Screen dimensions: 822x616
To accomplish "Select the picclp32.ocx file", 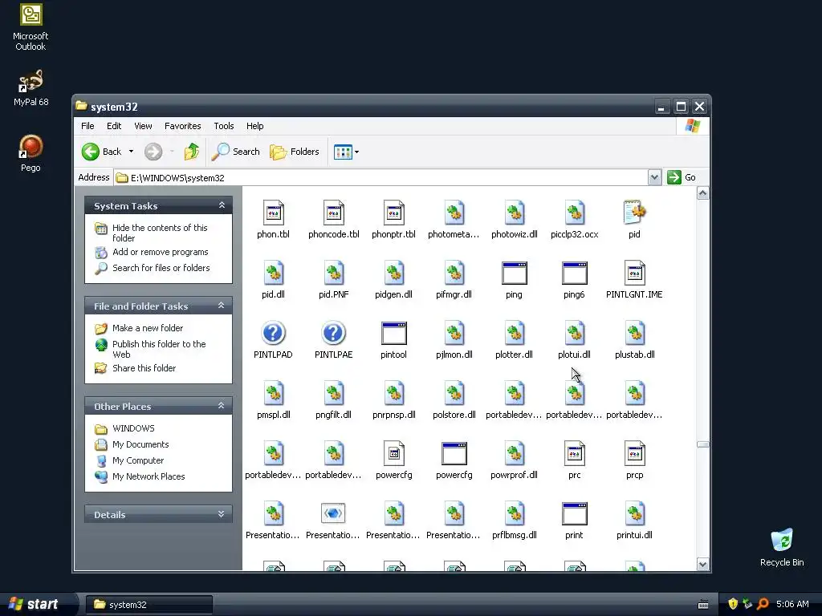I will 575,219.
